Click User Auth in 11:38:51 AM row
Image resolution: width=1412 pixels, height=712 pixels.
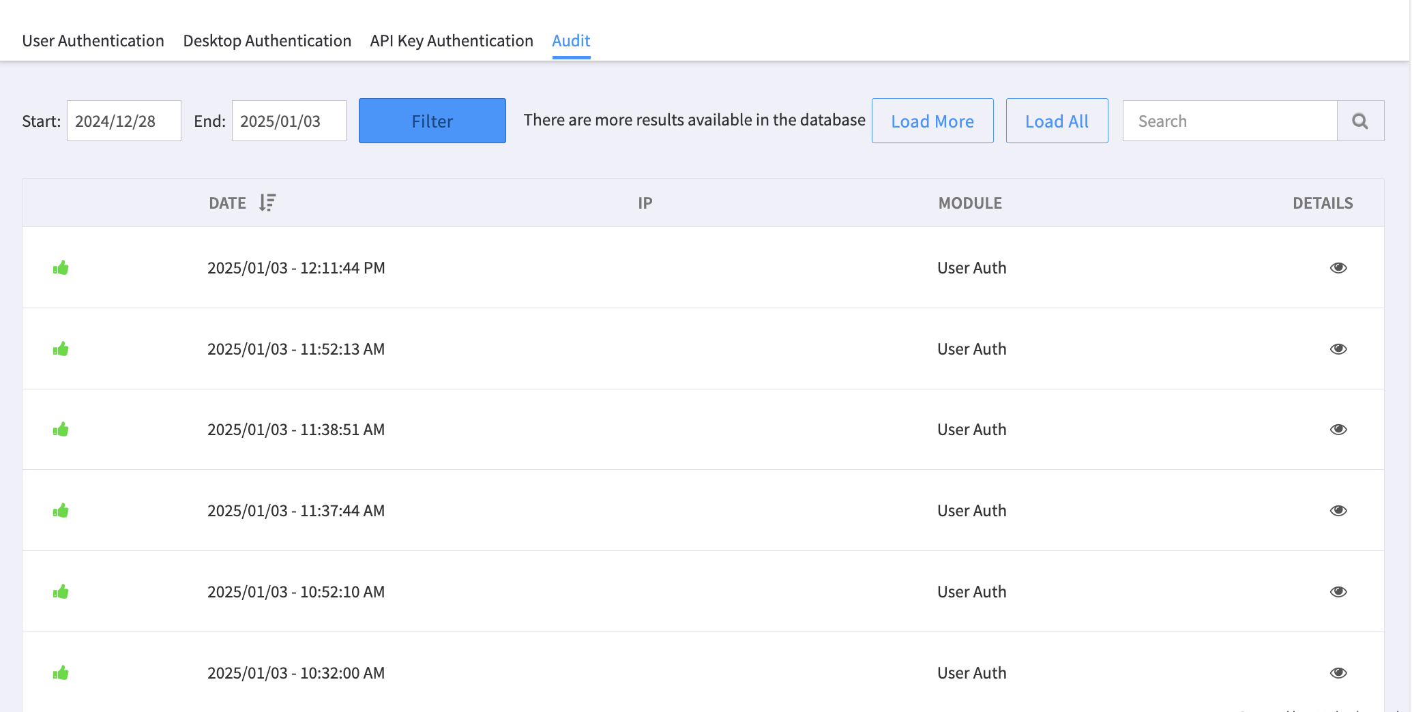(x=972, y=430)
